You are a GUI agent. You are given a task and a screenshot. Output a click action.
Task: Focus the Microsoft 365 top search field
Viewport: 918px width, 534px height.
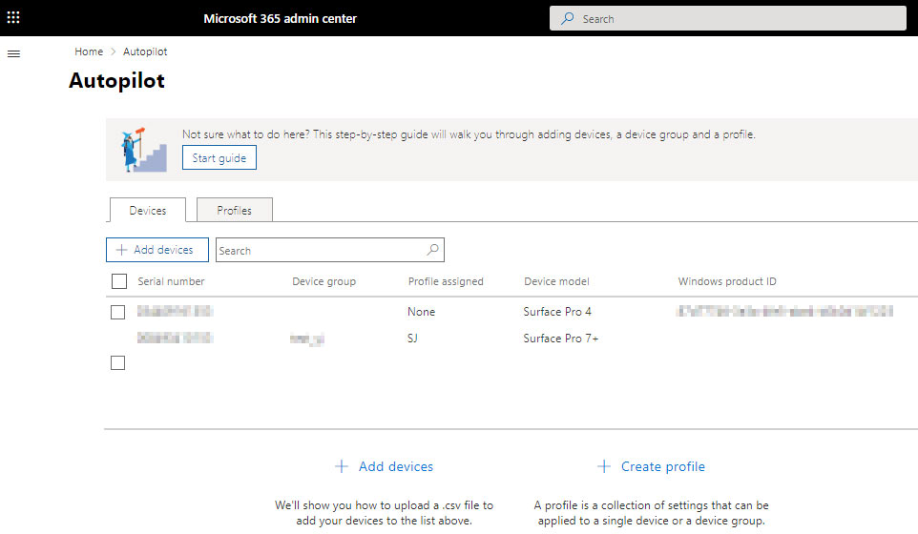coord(728,19)
